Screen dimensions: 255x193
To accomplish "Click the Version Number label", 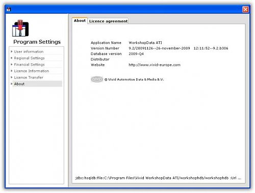I will 105,48.
